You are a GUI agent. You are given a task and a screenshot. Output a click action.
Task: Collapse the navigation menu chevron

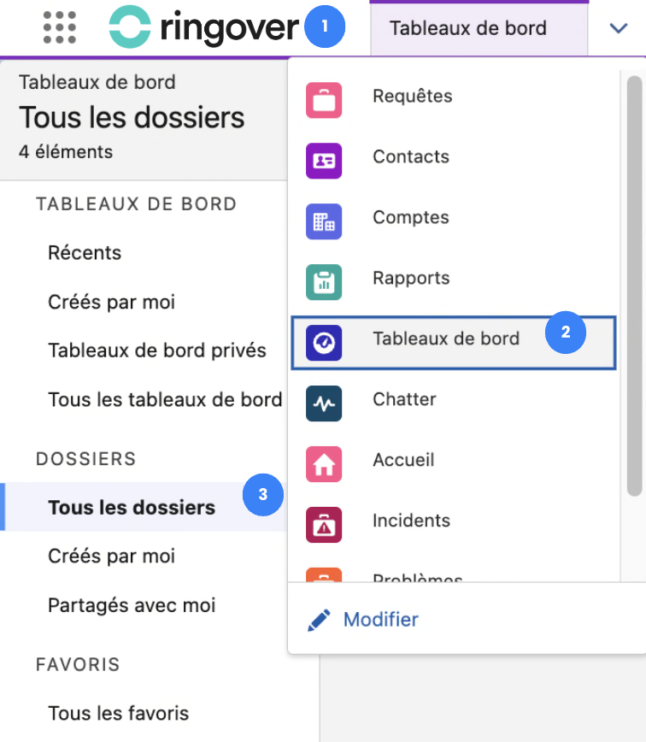(619, 28)
